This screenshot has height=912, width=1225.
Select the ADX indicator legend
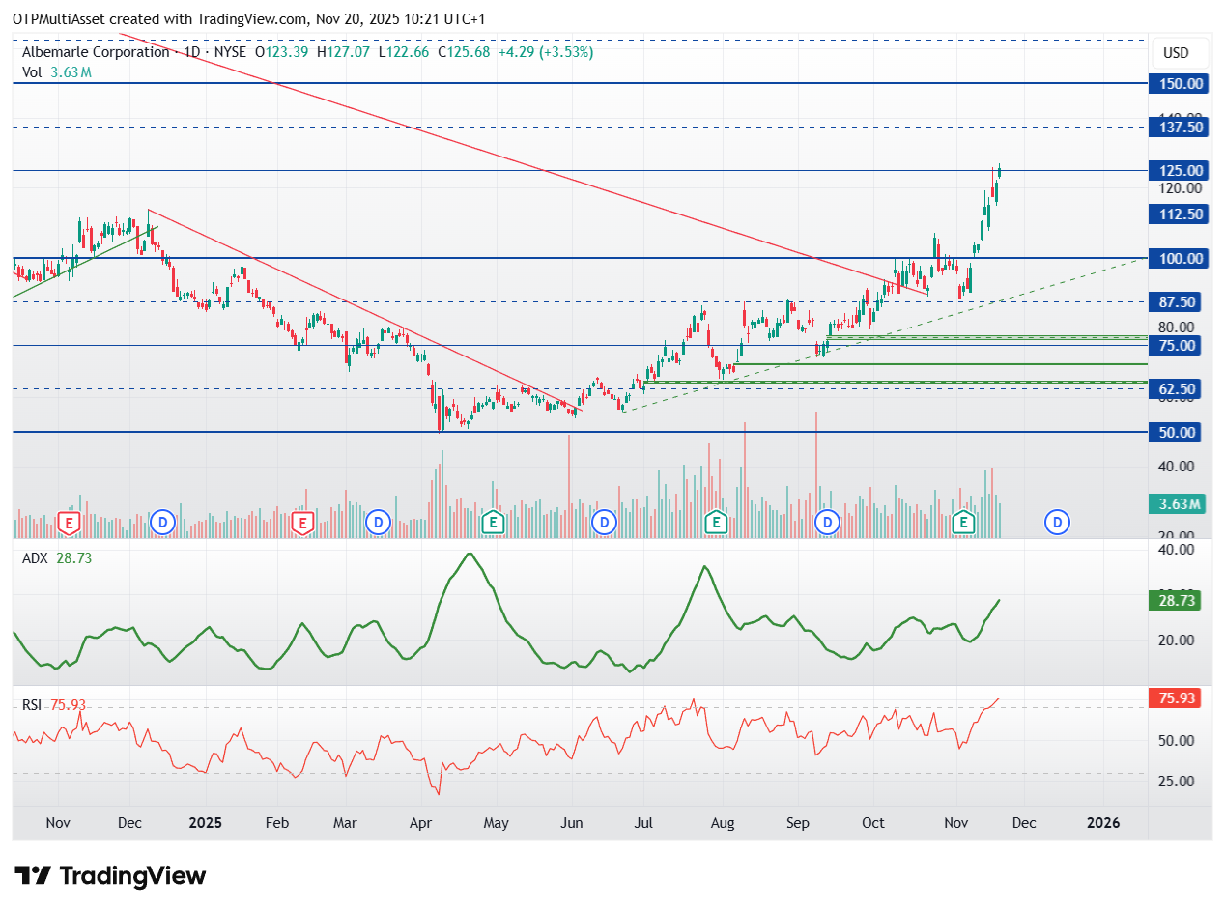tap(37, 558)
